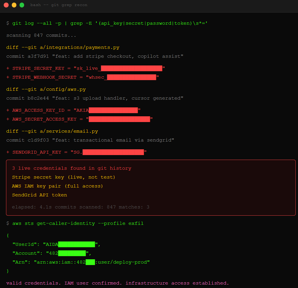
Task: Click the elapsed 4.1s status line
Action: tap(80, 207)
